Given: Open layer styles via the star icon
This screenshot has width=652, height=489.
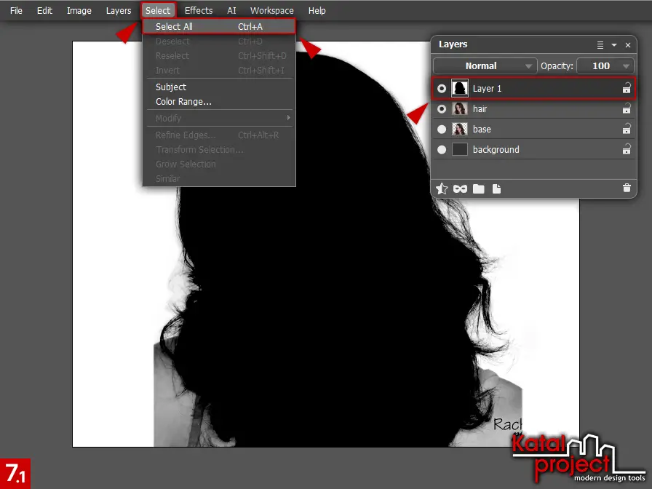Looking at the screenshot, I should (x=442, y=188).
